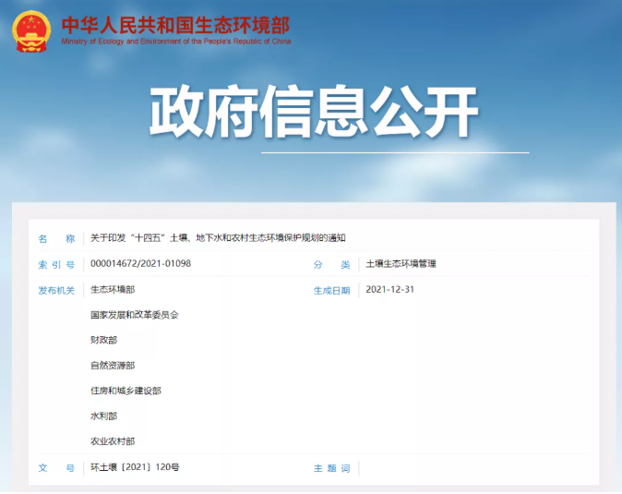This screenshot has width=622, height=494.
Task: Open the 中华人民共和国生态环境部 site title
Action: tap(175, 25)
